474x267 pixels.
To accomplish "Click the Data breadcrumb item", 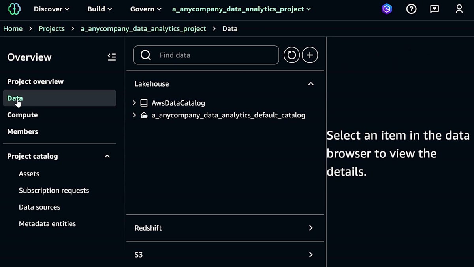I will coord(230,29).
